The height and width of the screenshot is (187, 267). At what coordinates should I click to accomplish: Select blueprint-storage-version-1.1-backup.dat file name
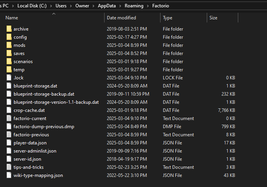[56, 102]
